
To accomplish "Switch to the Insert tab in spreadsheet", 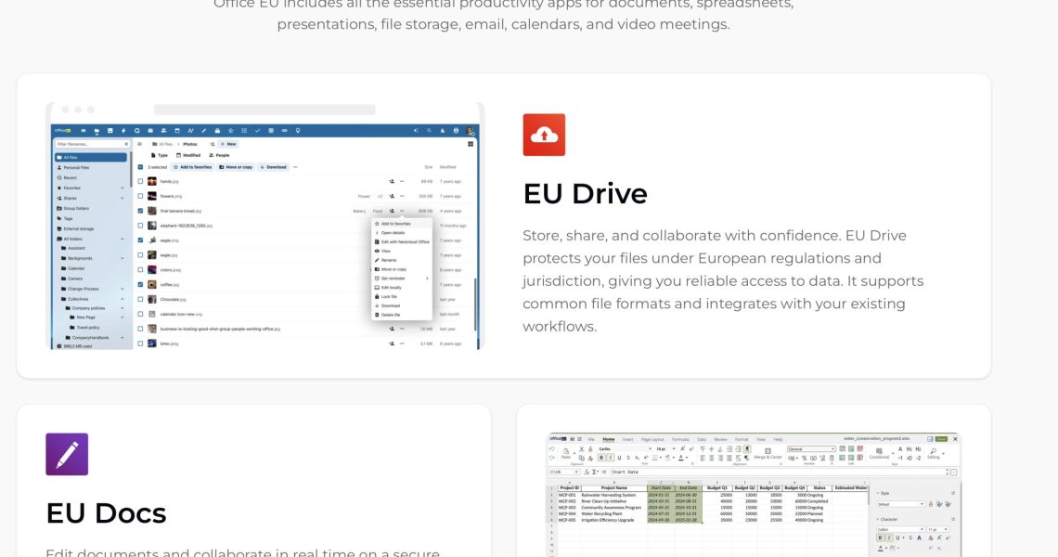I will pos(627,439).
